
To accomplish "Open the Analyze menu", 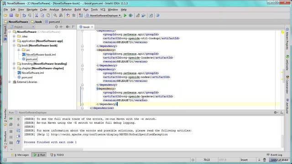I will pos(54,10).
